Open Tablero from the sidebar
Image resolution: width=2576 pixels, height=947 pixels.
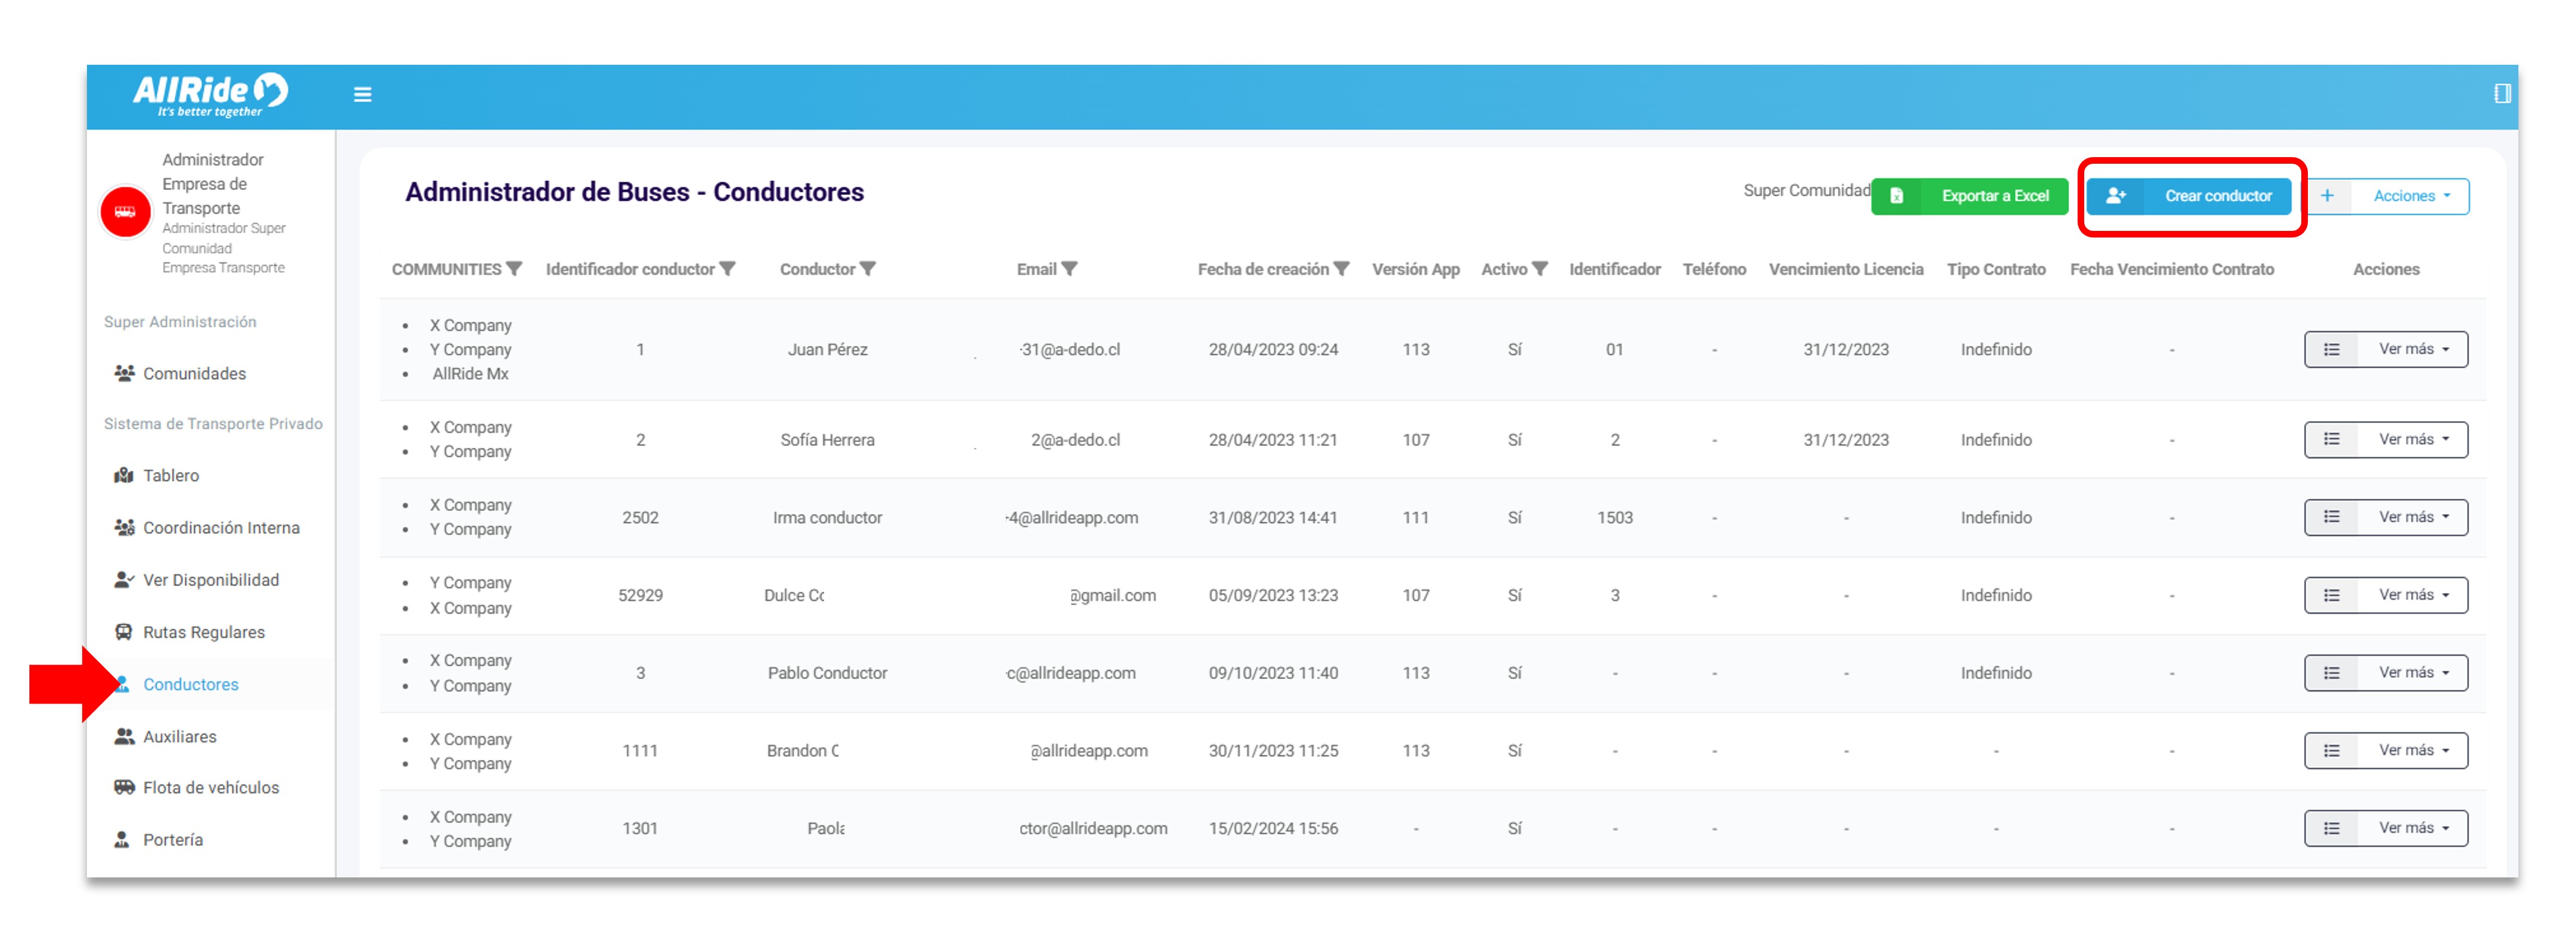[x=170, y=476]
